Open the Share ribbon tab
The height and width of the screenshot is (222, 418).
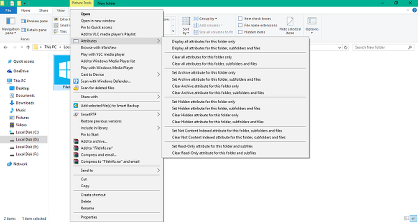click(43, 10)
